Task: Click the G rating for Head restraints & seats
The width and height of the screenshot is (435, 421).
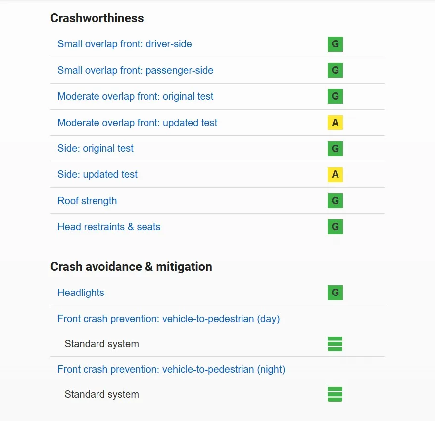Action: (335, 227)
